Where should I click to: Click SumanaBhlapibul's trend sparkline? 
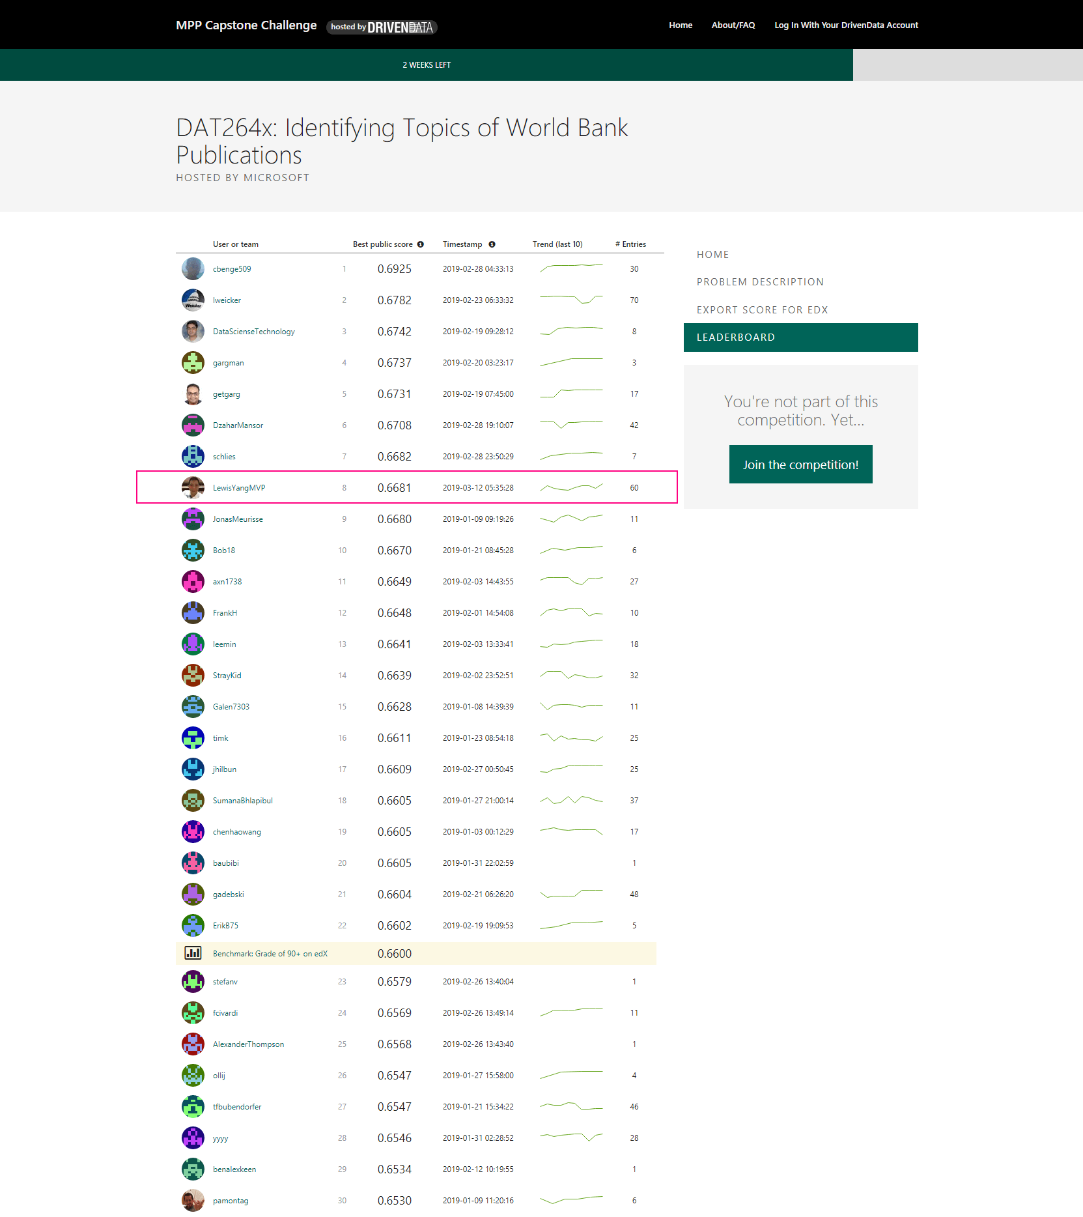pyautogui.click(x=571, y=799)
